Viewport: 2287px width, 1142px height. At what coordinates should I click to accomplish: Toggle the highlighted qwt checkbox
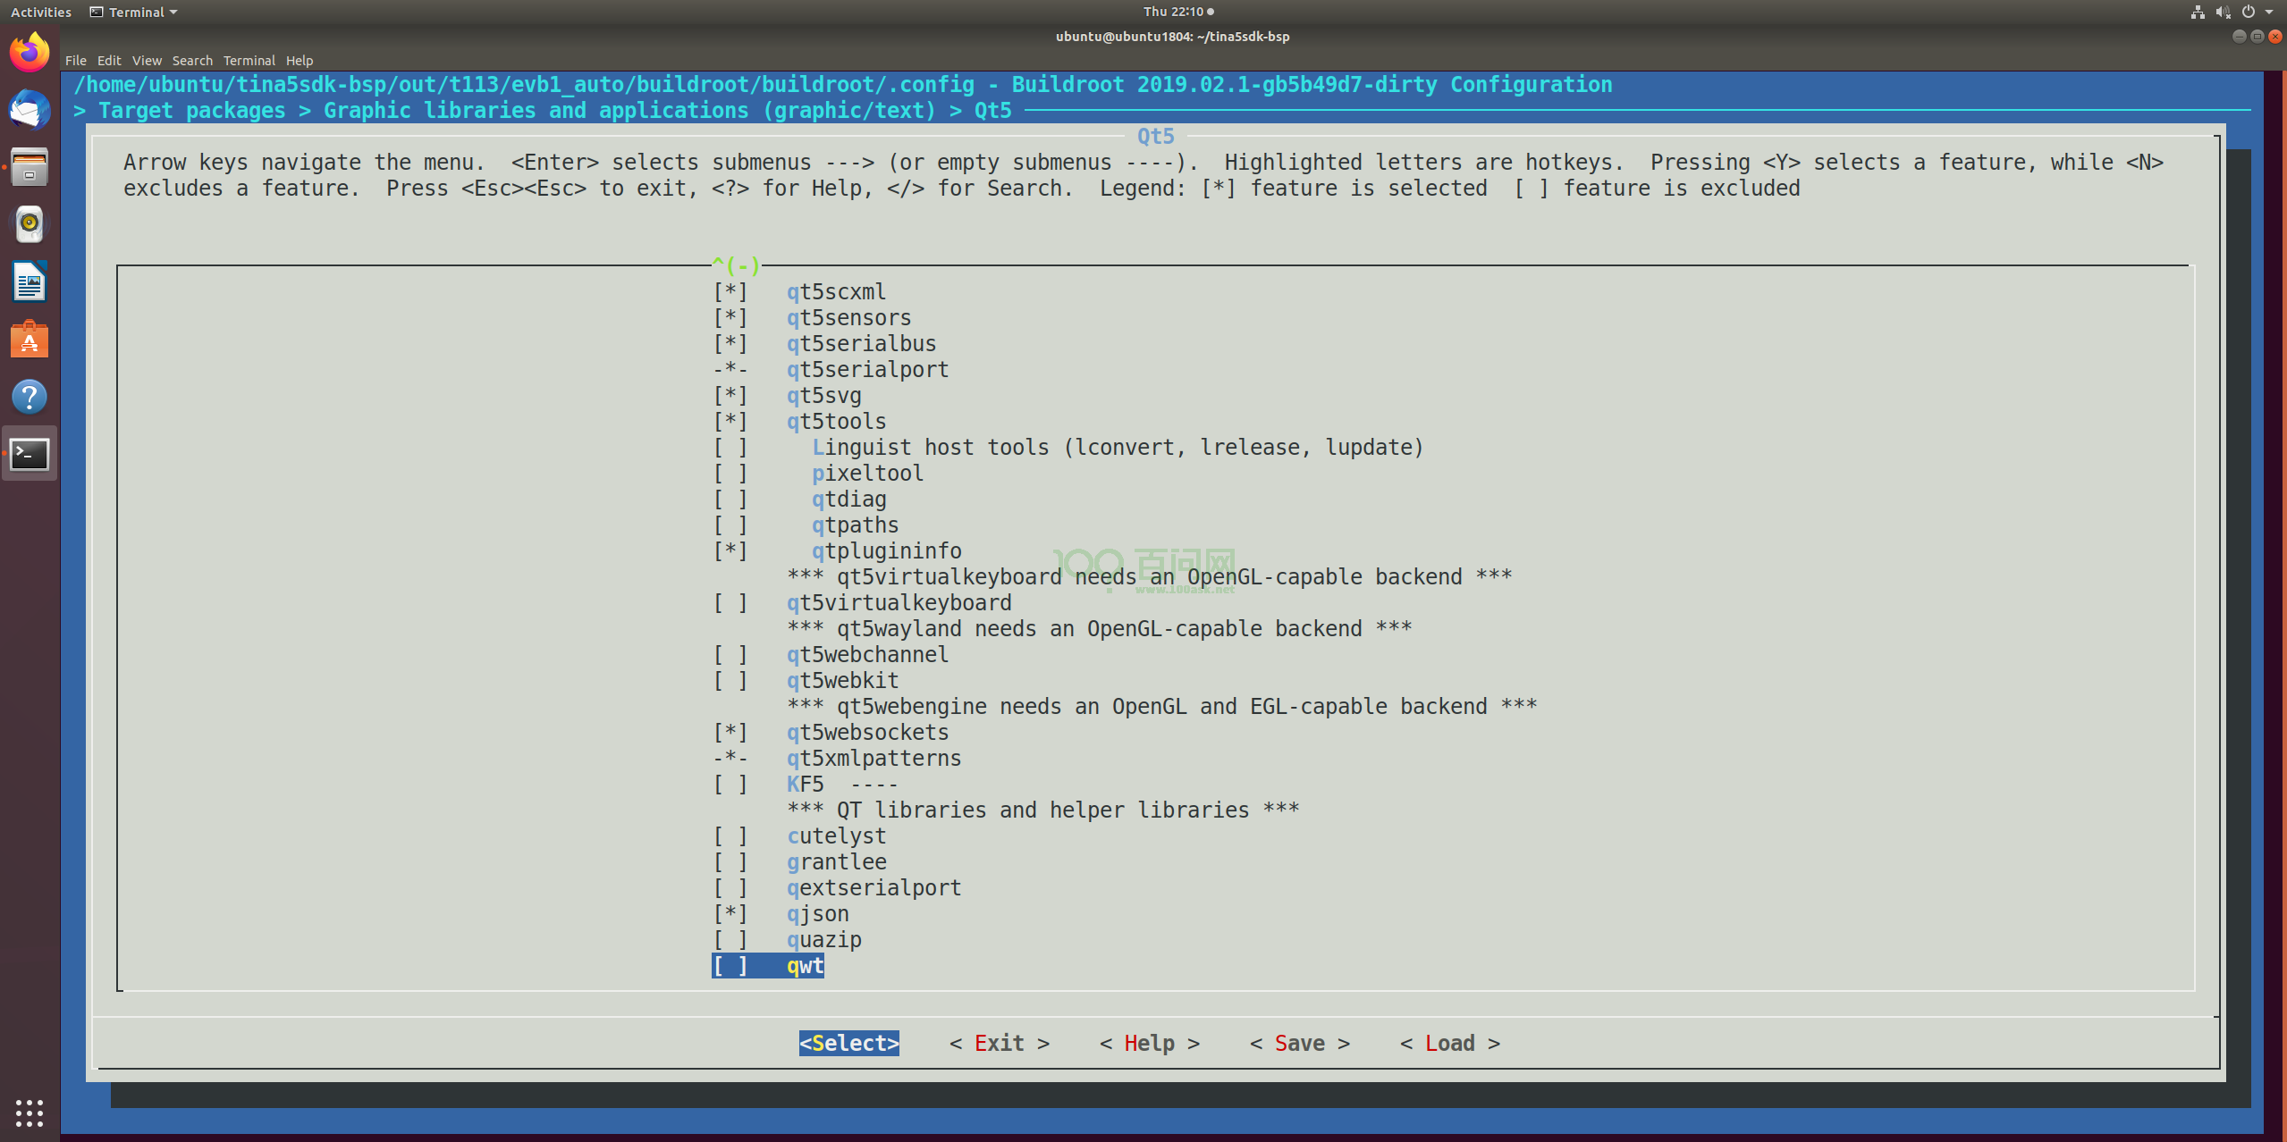pyautogui.click(x=730, y=966)
